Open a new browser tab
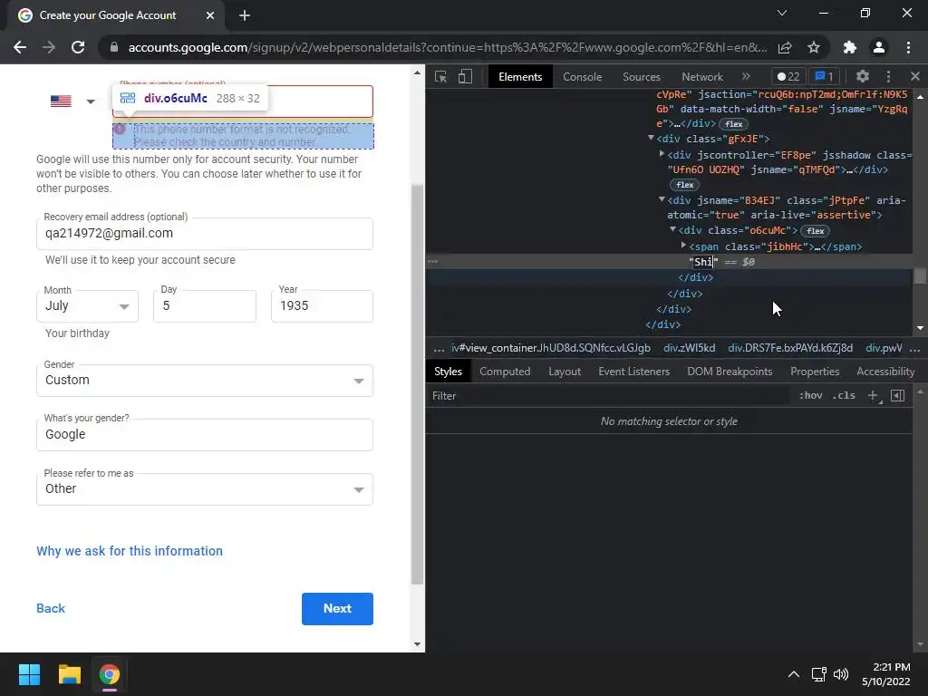The image size is (928, 696). [245, 15]
